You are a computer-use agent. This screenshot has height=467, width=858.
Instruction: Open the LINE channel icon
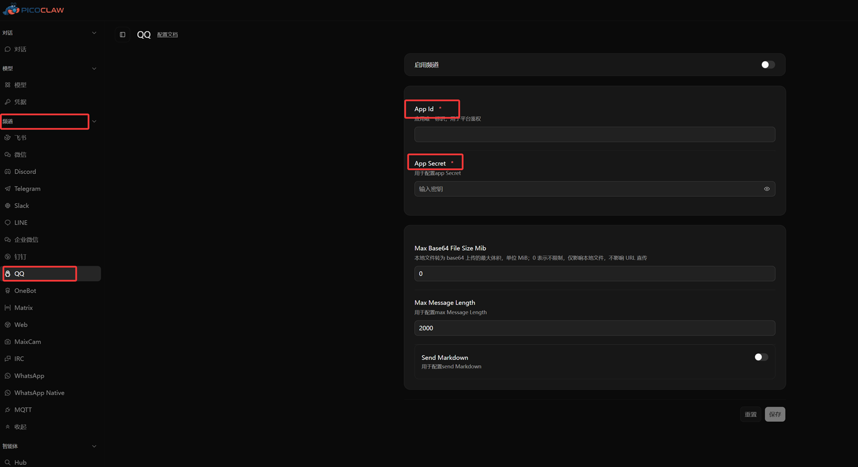click(x=7, y=223)
